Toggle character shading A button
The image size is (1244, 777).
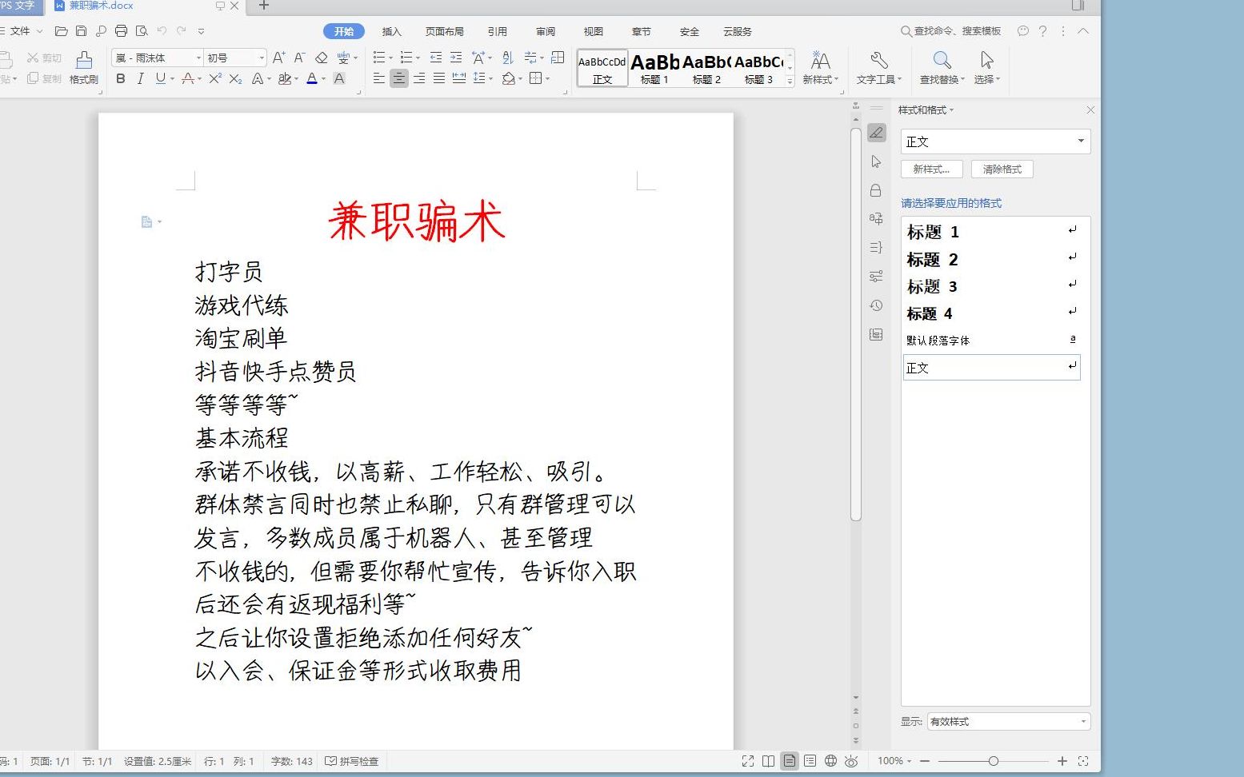339,78
